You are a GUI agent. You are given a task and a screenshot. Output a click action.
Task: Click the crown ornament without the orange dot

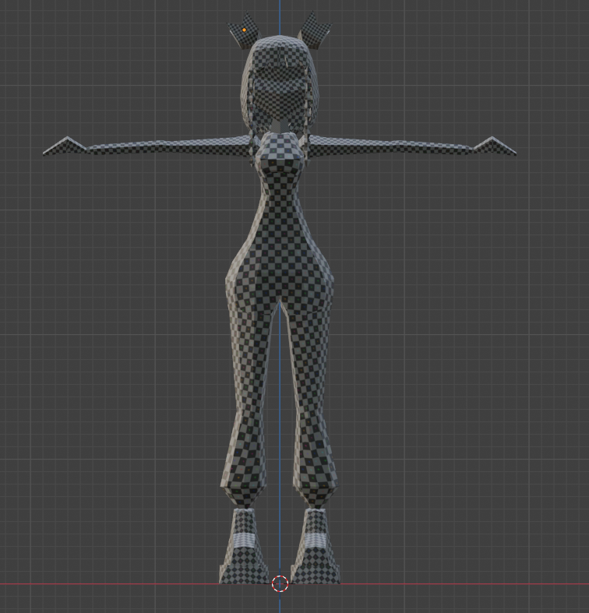314,30
